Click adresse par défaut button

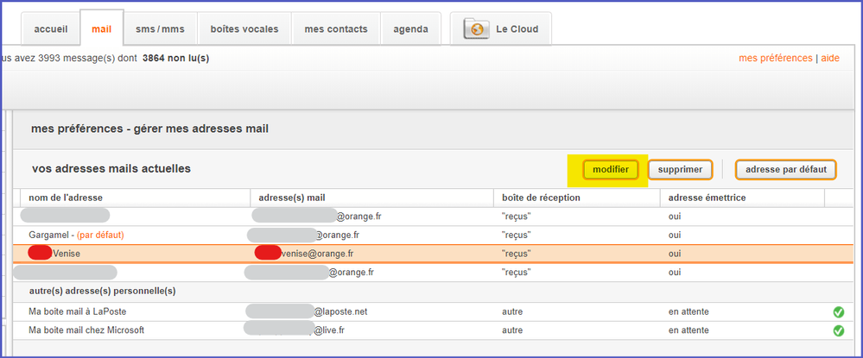tap(786, 170)
